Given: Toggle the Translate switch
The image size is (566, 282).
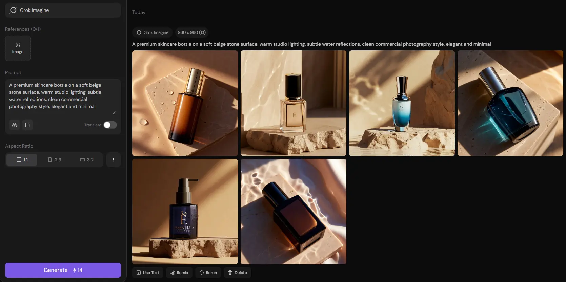Looking at the screenshot, I should (110, 125).
